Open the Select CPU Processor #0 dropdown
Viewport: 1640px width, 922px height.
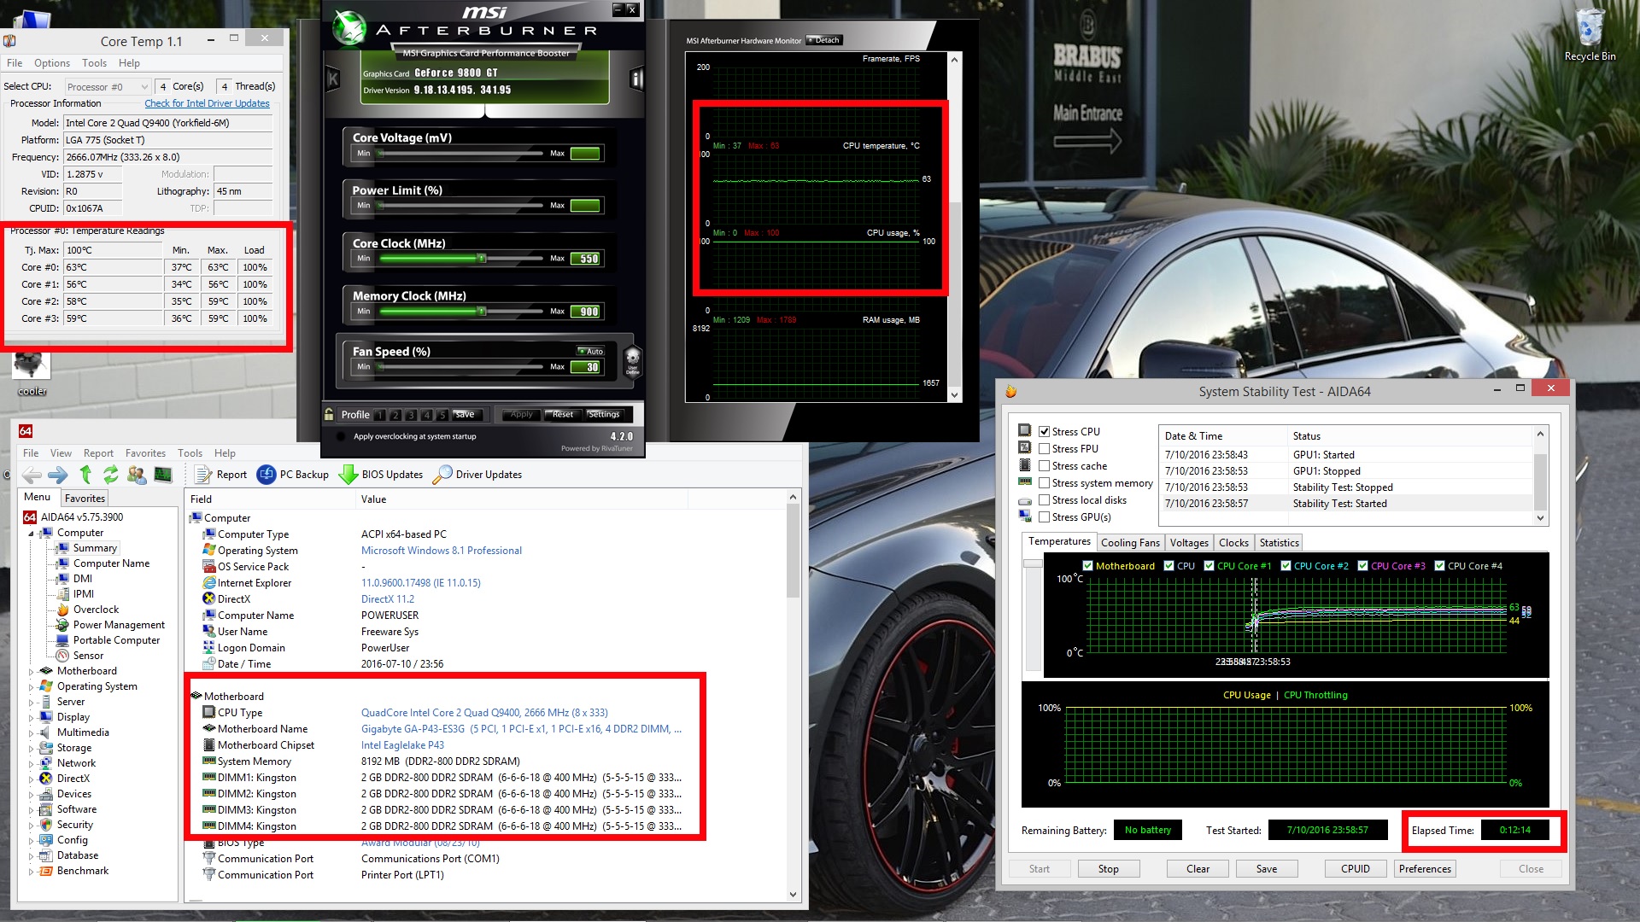point(108,86)
